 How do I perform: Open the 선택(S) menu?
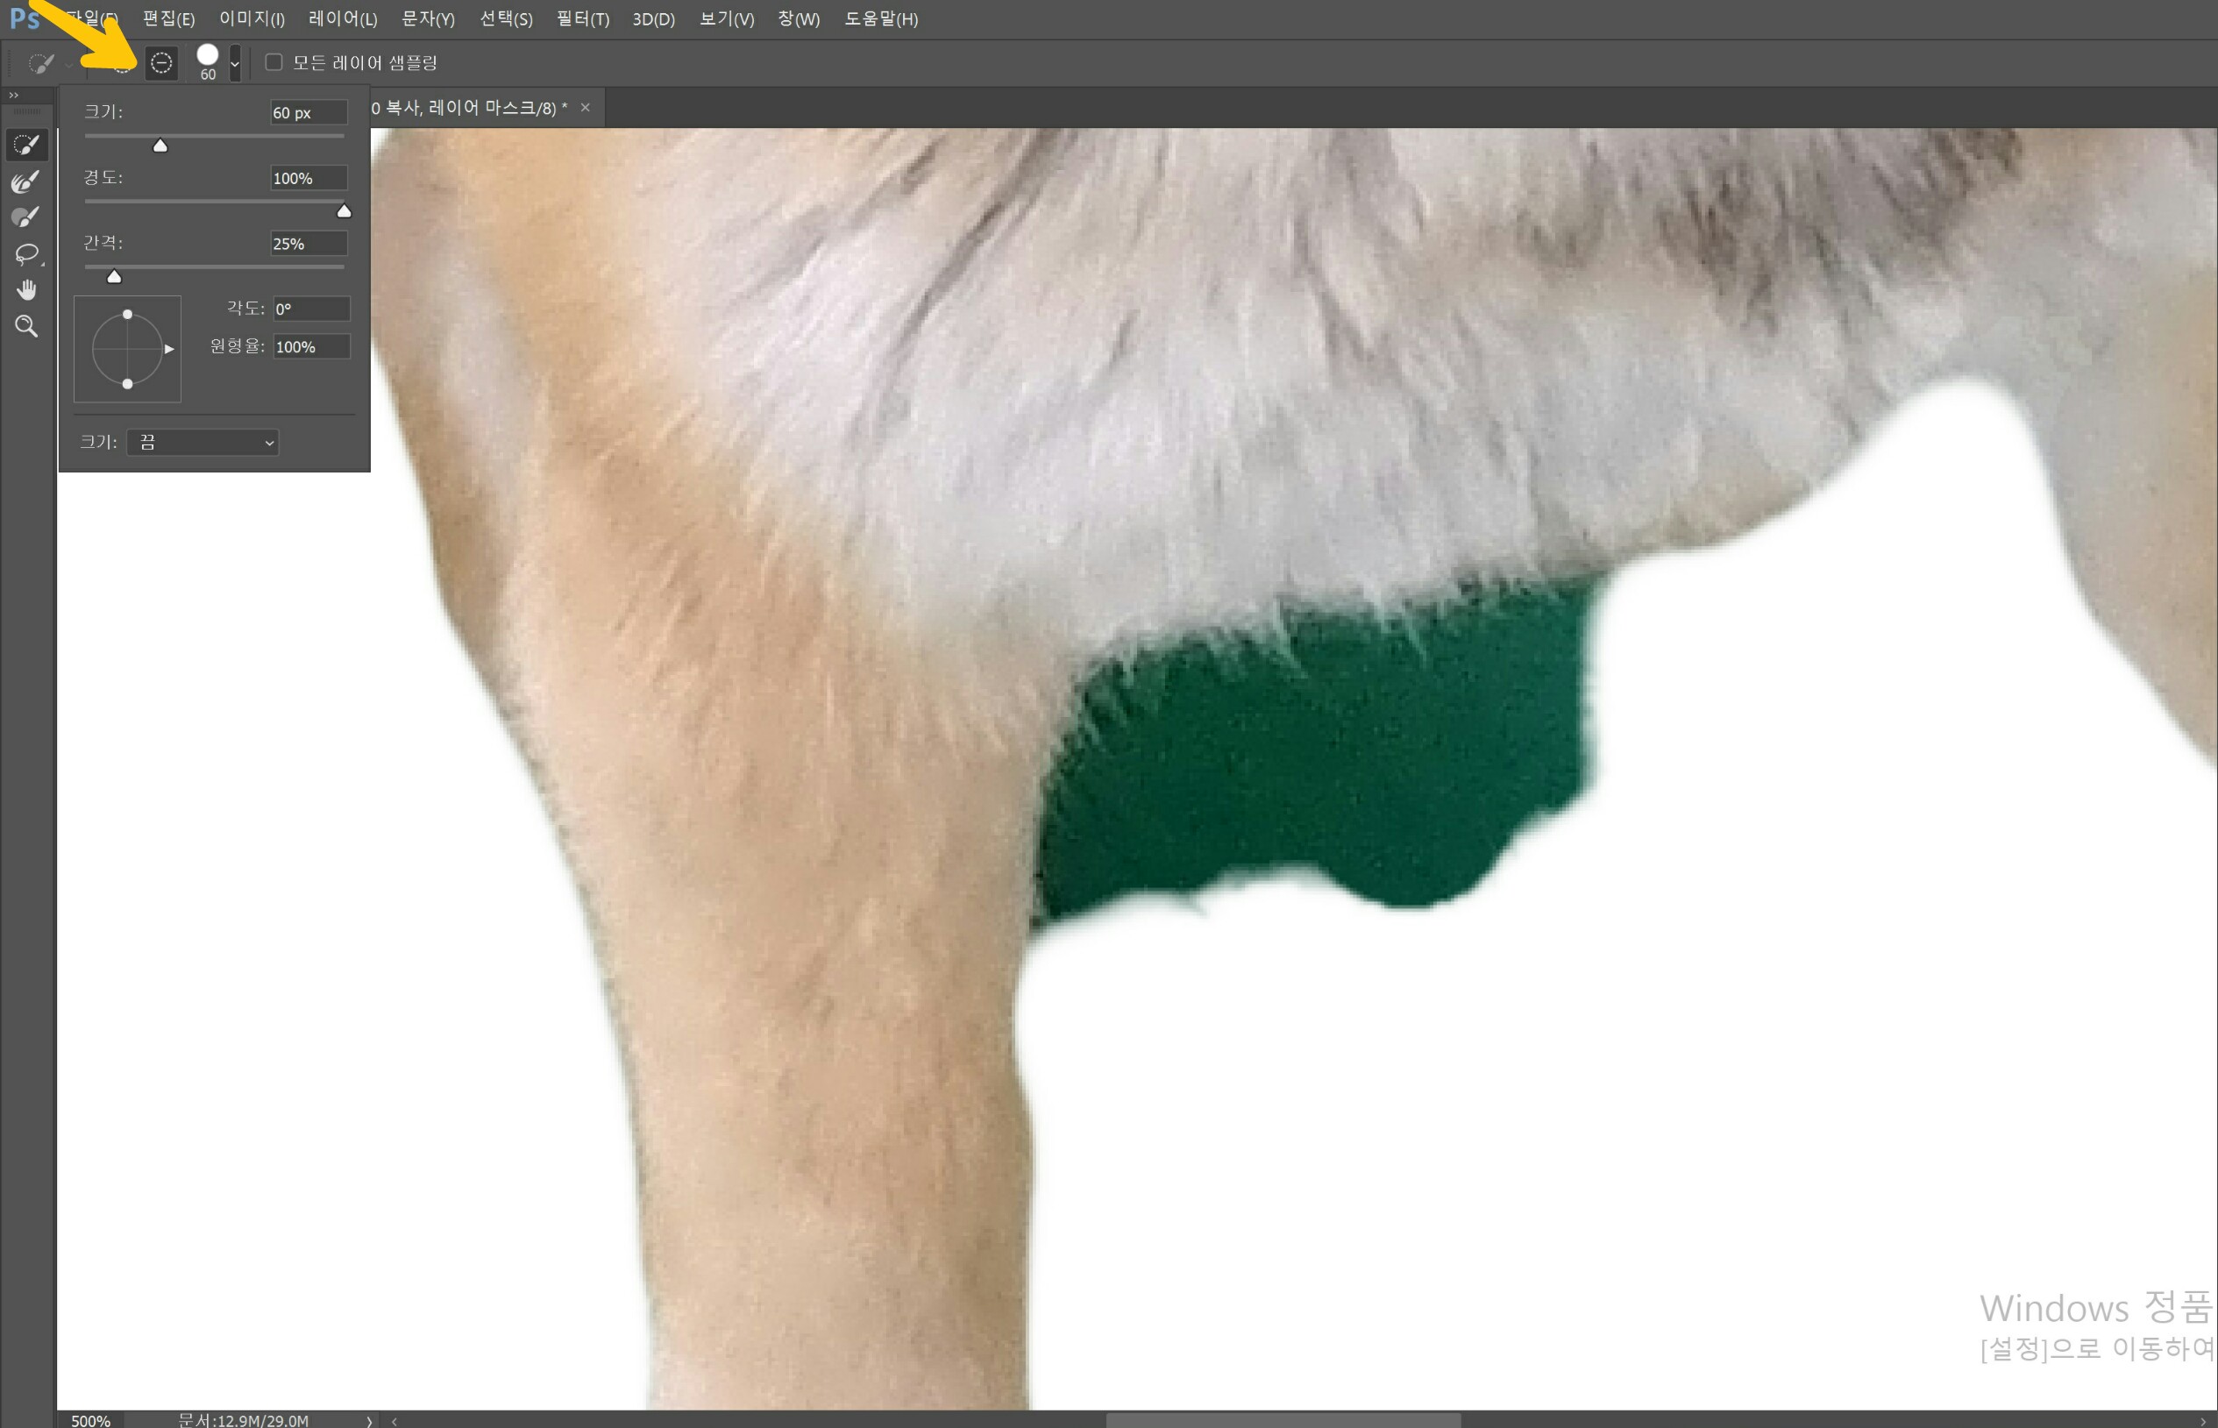click(x=505, y=19)
